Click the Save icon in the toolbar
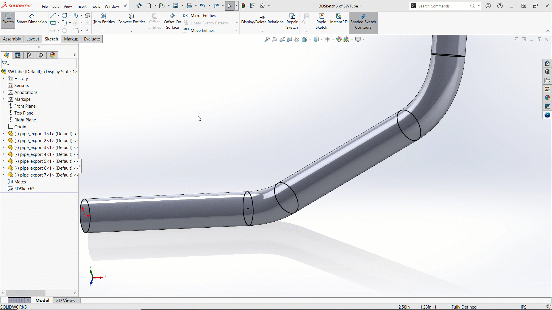The width and height of the screenshot is (552, 310). pos(176,6)
